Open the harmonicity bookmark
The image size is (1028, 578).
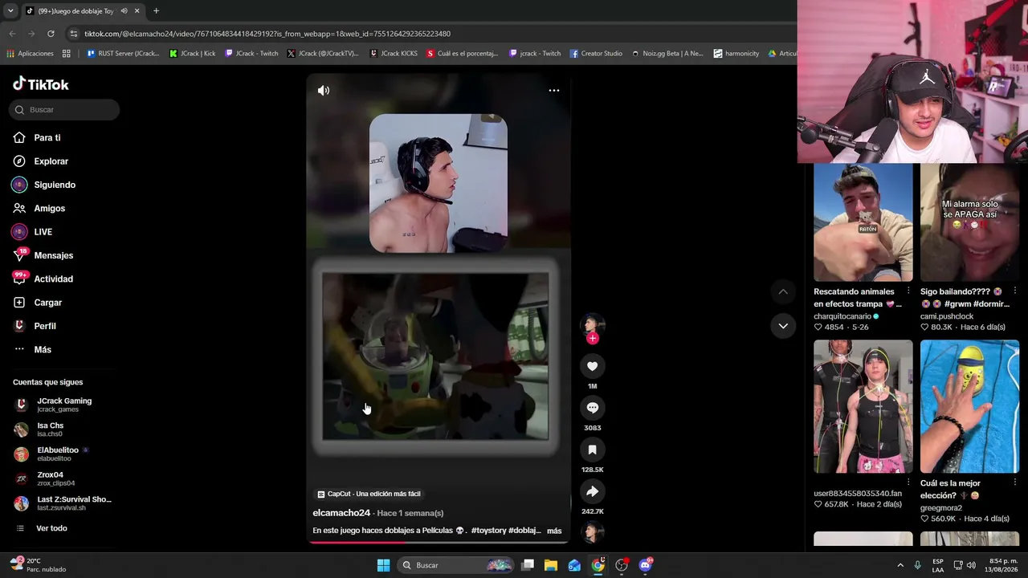click(736, 54)
